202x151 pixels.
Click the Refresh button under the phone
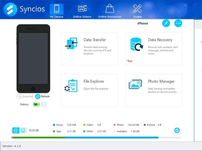pos(42,96)
